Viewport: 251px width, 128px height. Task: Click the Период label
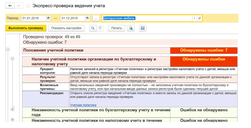pos(13,18)
